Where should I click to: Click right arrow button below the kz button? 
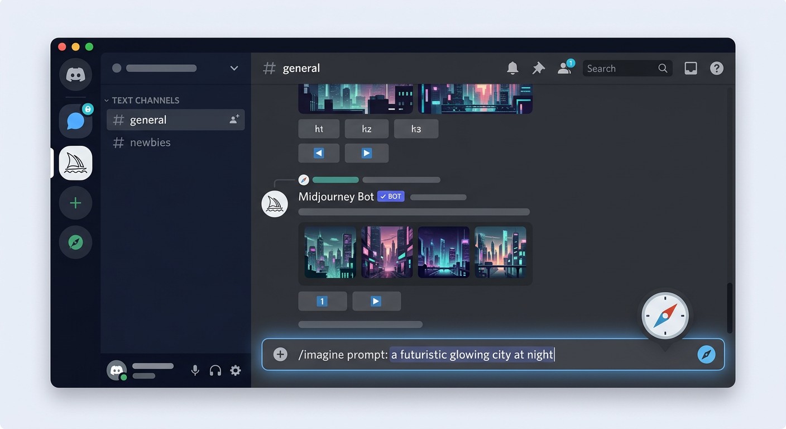point(366,153)
